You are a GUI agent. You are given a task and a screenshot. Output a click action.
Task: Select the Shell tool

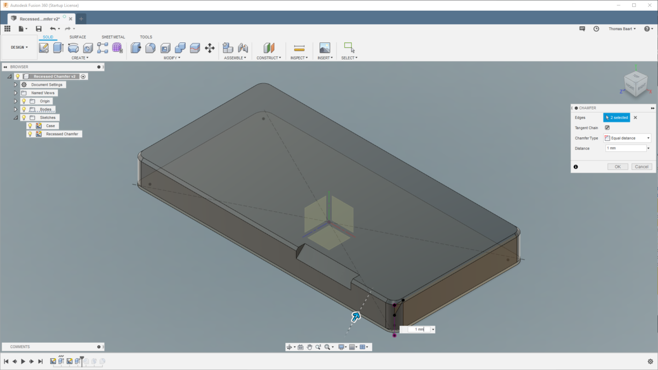[x=165, y=48]
